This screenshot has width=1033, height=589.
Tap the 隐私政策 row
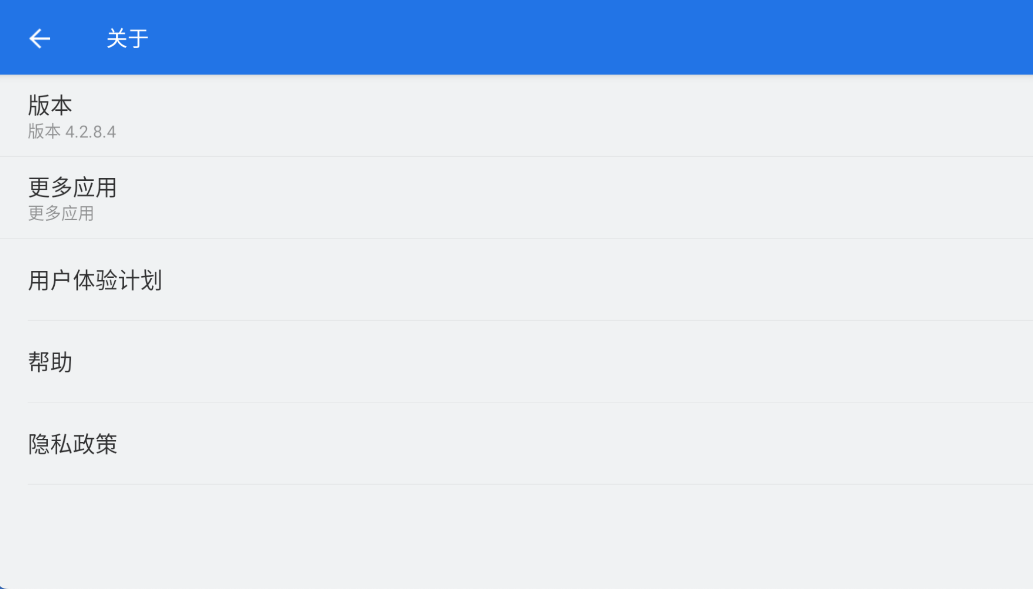pyautogui.click(x=516, y=443)
